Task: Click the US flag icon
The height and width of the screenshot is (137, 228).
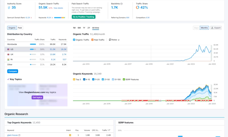Action: click(x=8, y=49)
